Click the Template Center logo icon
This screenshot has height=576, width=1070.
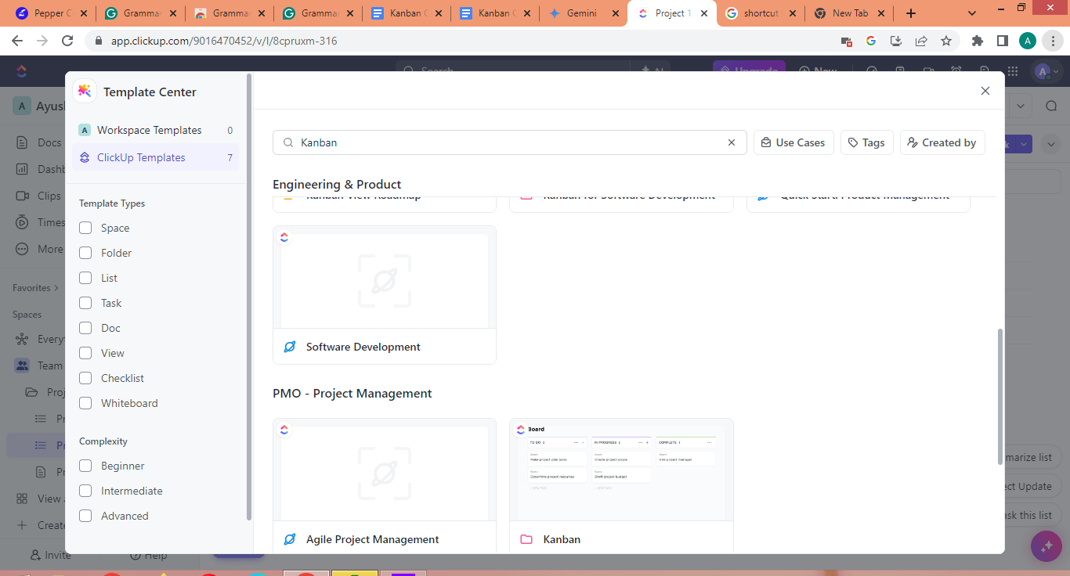pyautogui.click(x=85, y=92)
